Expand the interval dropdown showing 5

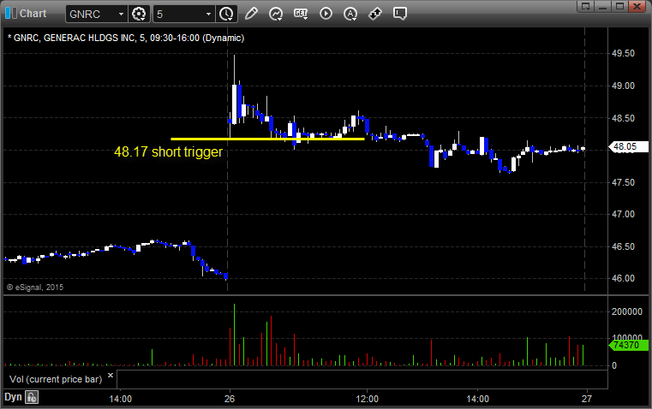pyautogui.click(x=209, y=14)
